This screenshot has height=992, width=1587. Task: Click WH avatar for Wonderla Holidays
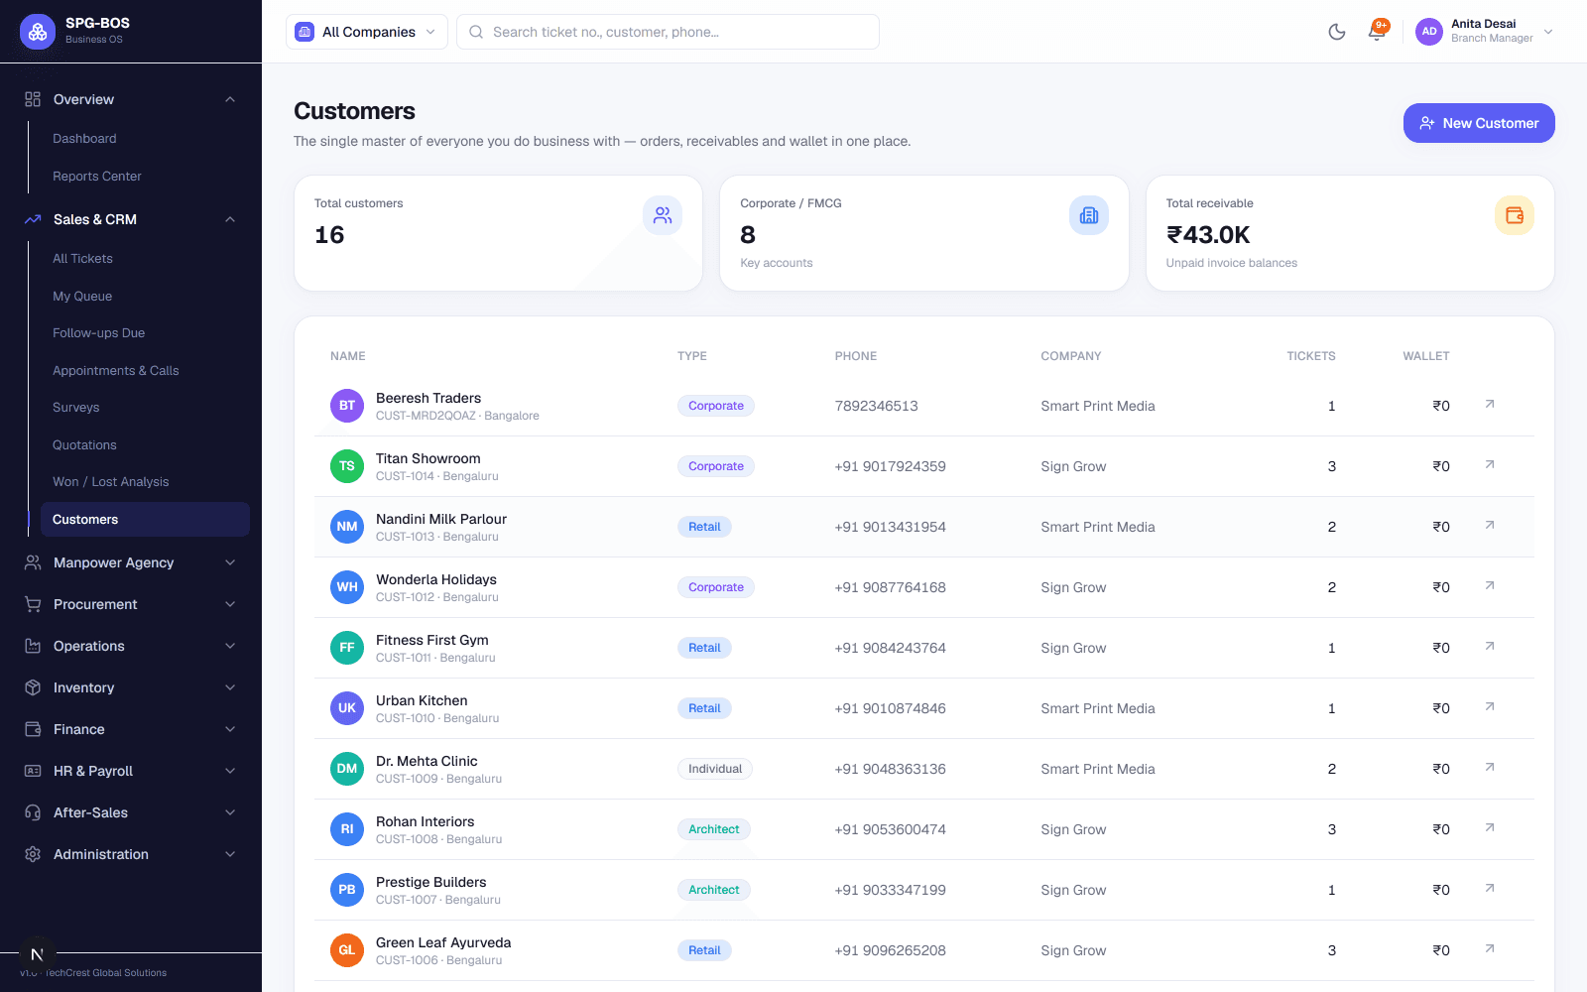[x=347, y=587]
